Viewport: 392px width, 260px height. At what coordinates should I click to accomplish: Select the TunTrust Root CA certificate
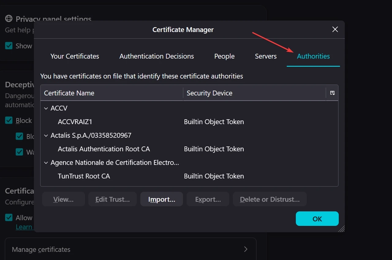tap(189, 176)
